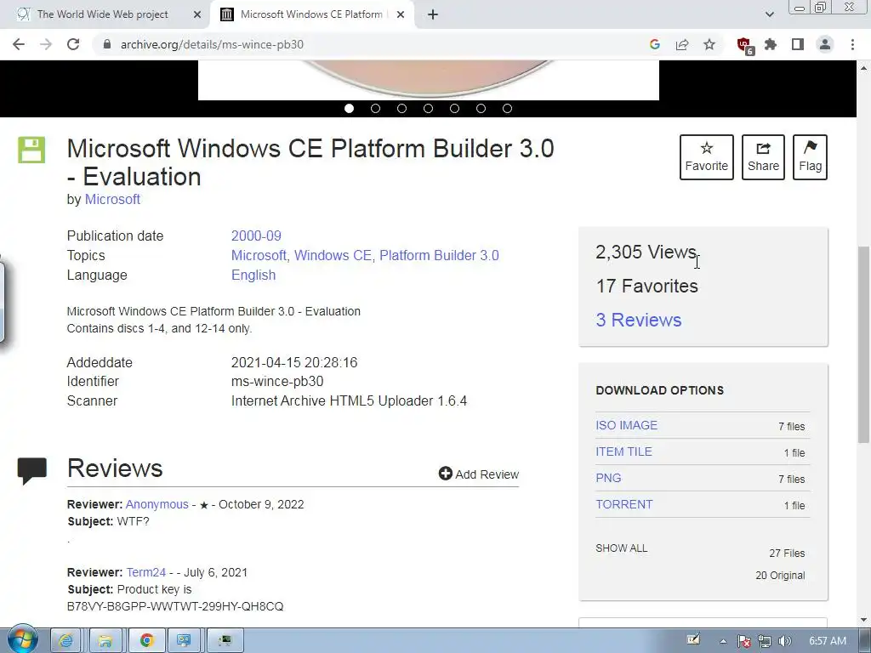Open the Anonymous reviewer profile
Screen dimensions: 871x653
157,504
